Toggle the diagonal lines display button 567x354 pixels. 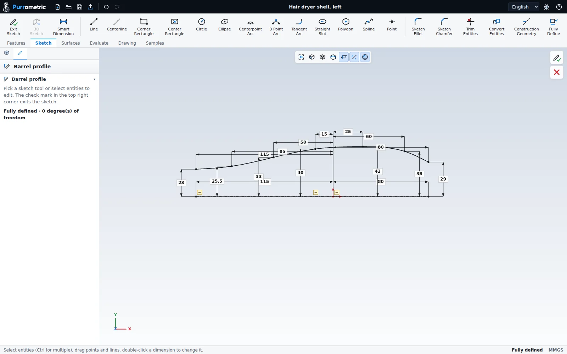pos(354,57)
